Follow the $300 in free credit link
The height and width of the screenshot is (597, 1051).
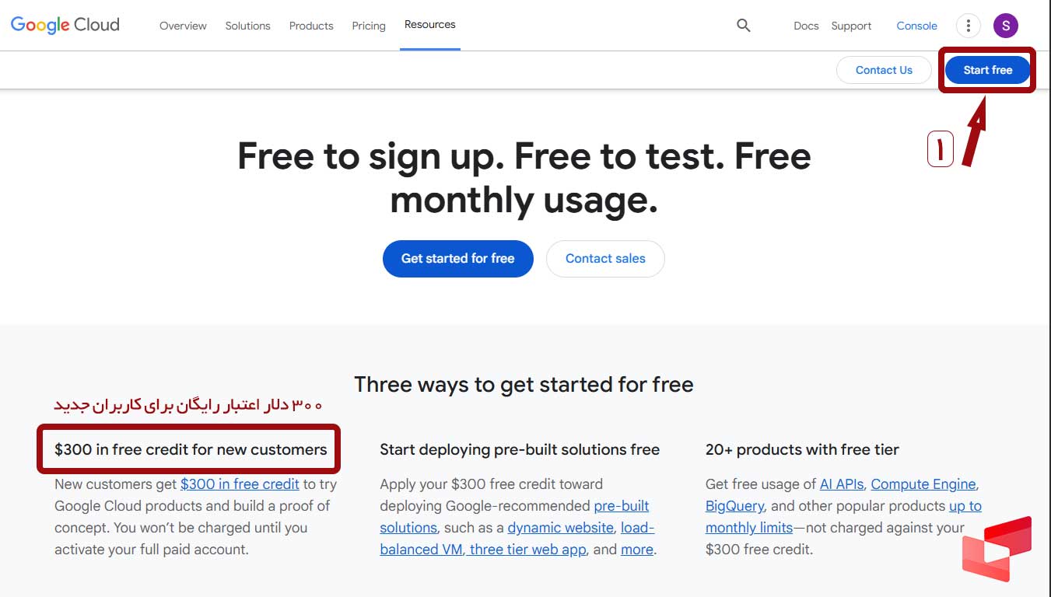[x=240, y=484]
